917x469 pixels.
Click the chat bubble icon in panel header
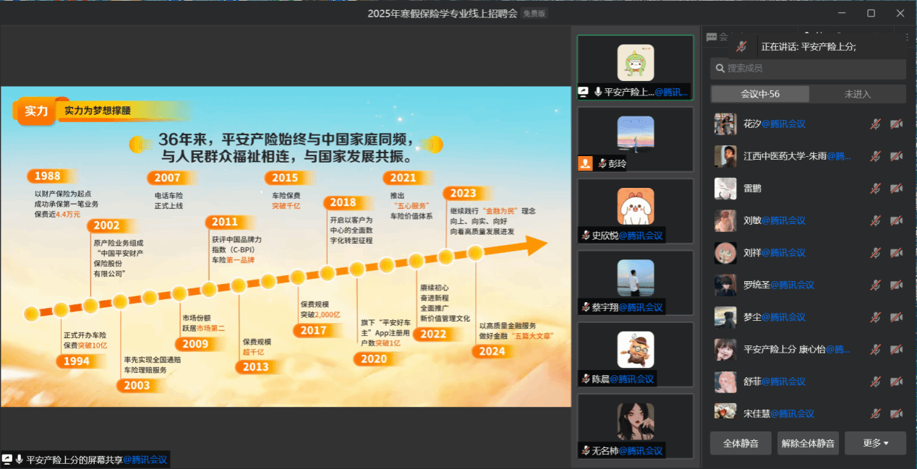point(712,37)
